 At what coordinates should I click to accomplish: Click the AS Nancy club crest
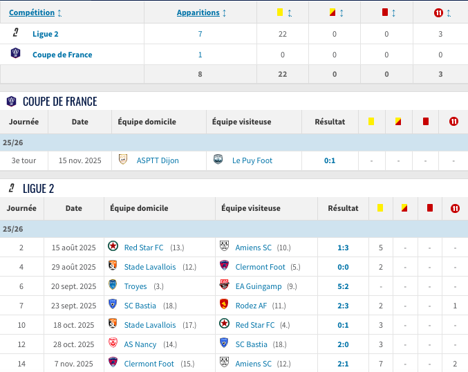click(x=113, y=344)
